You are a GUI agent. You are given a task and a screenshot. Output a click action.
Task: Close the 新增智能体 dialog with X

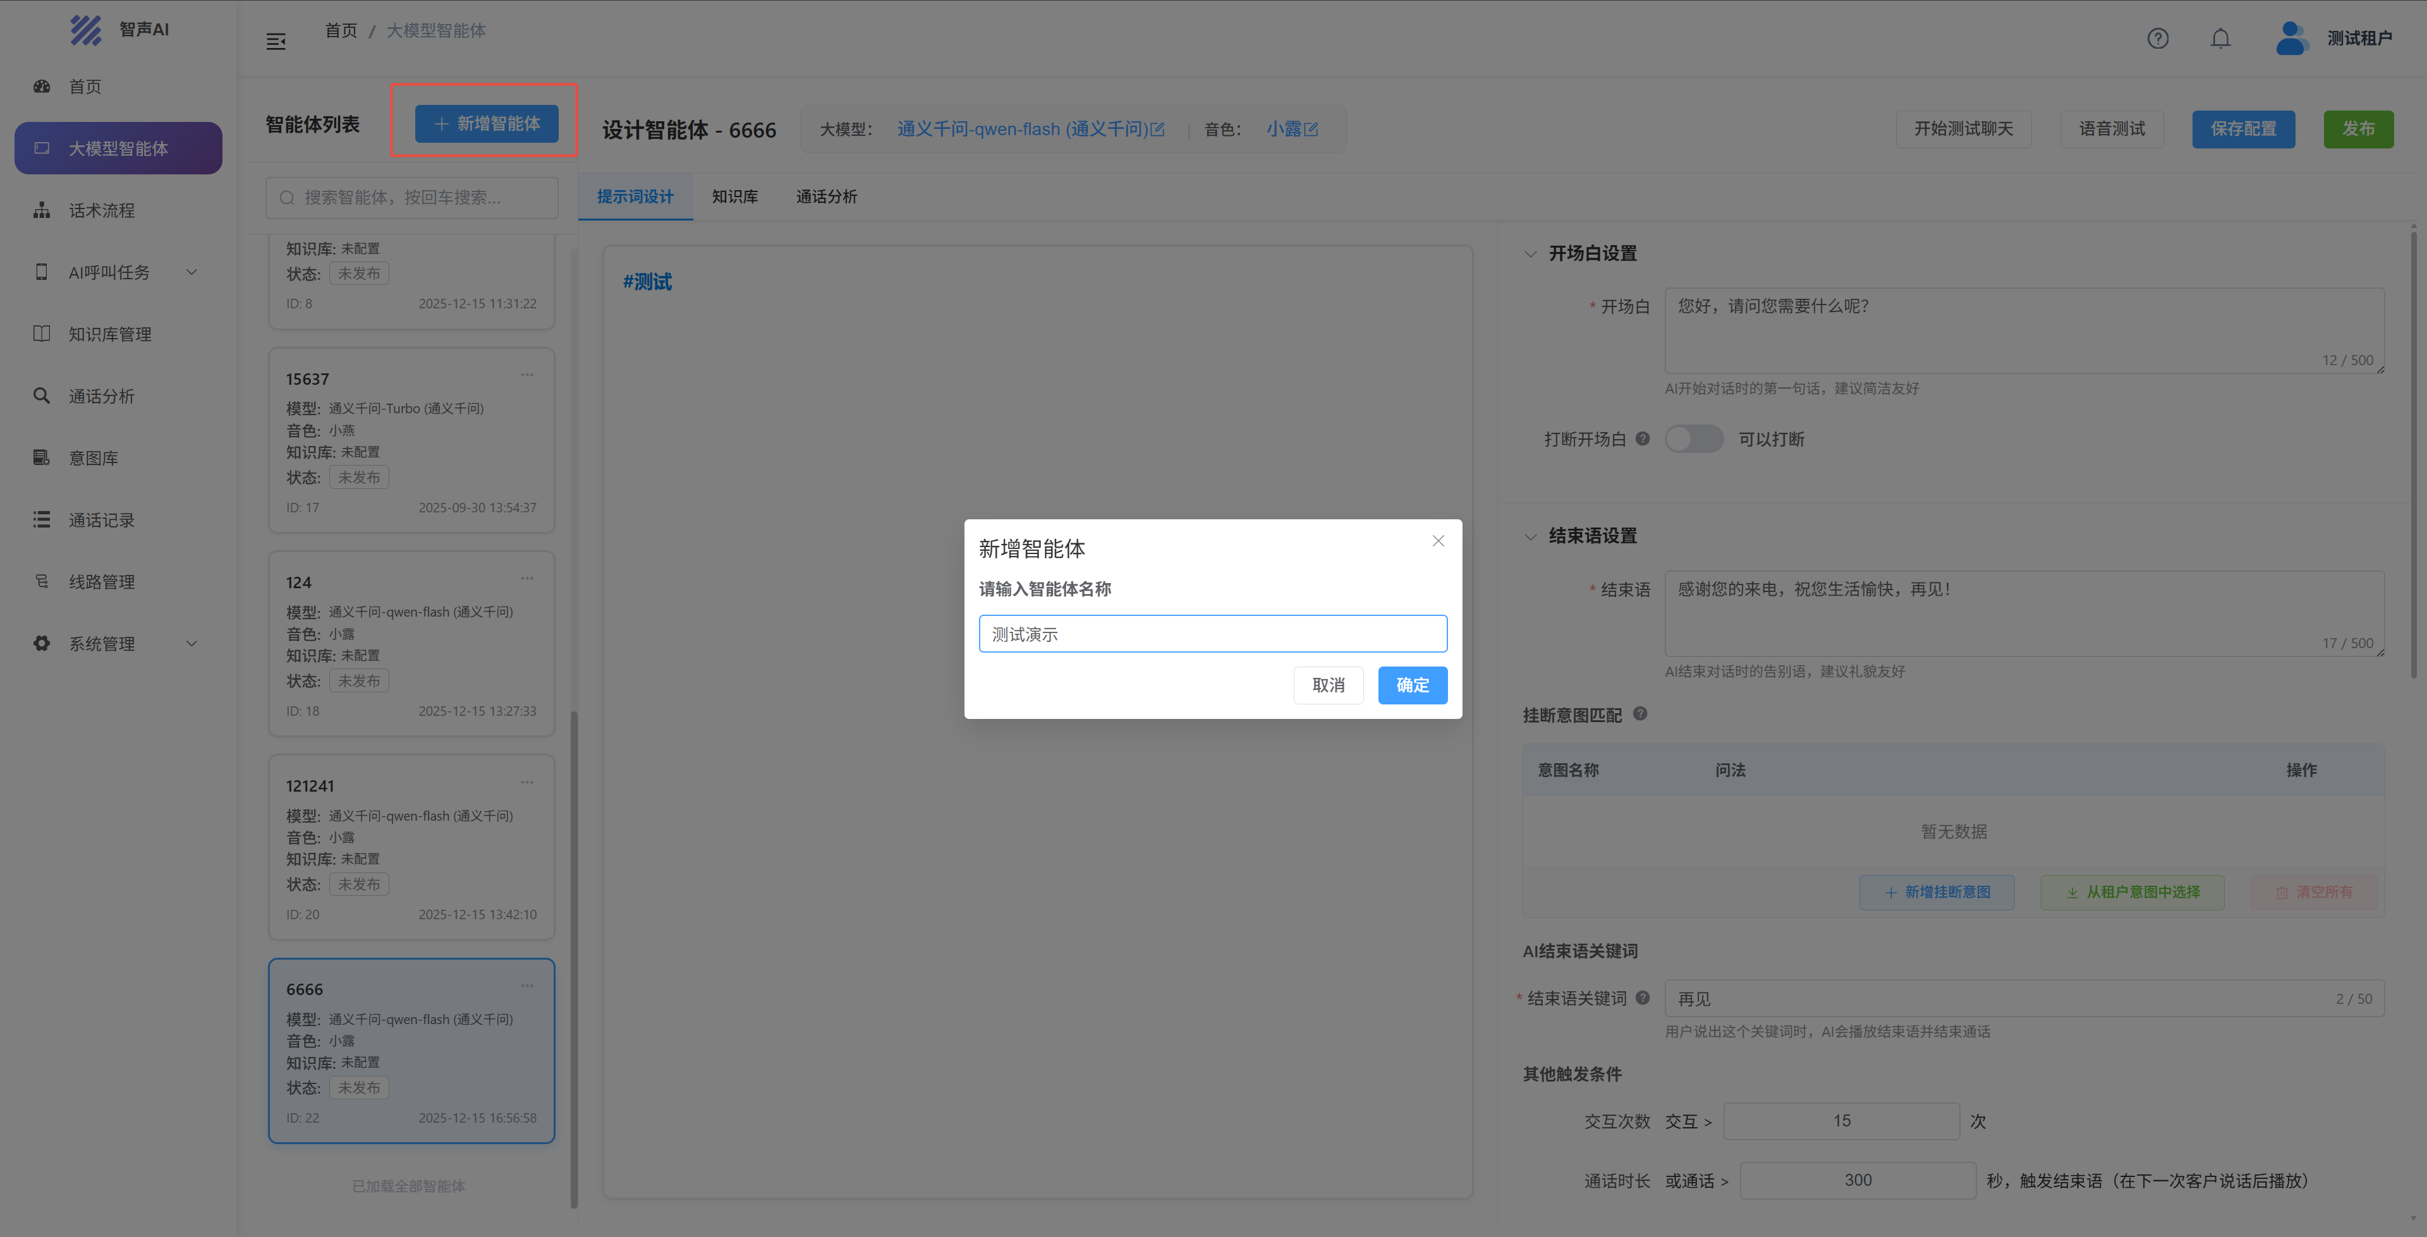click(x=1438, y=541)
